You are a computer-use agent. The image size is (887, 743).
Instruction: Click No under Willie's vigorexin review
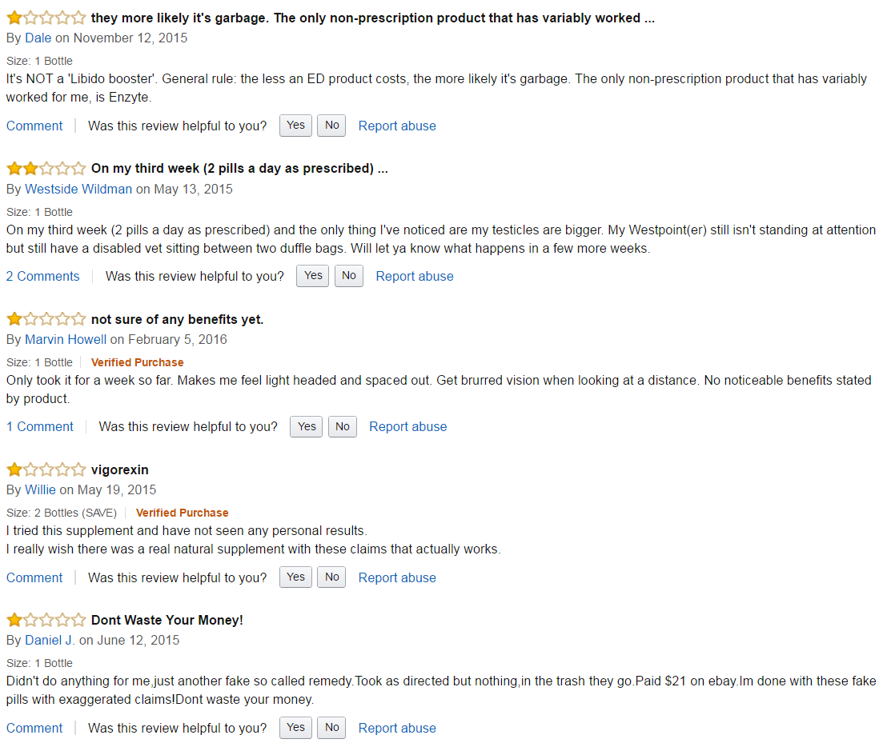tap(331, 577)
